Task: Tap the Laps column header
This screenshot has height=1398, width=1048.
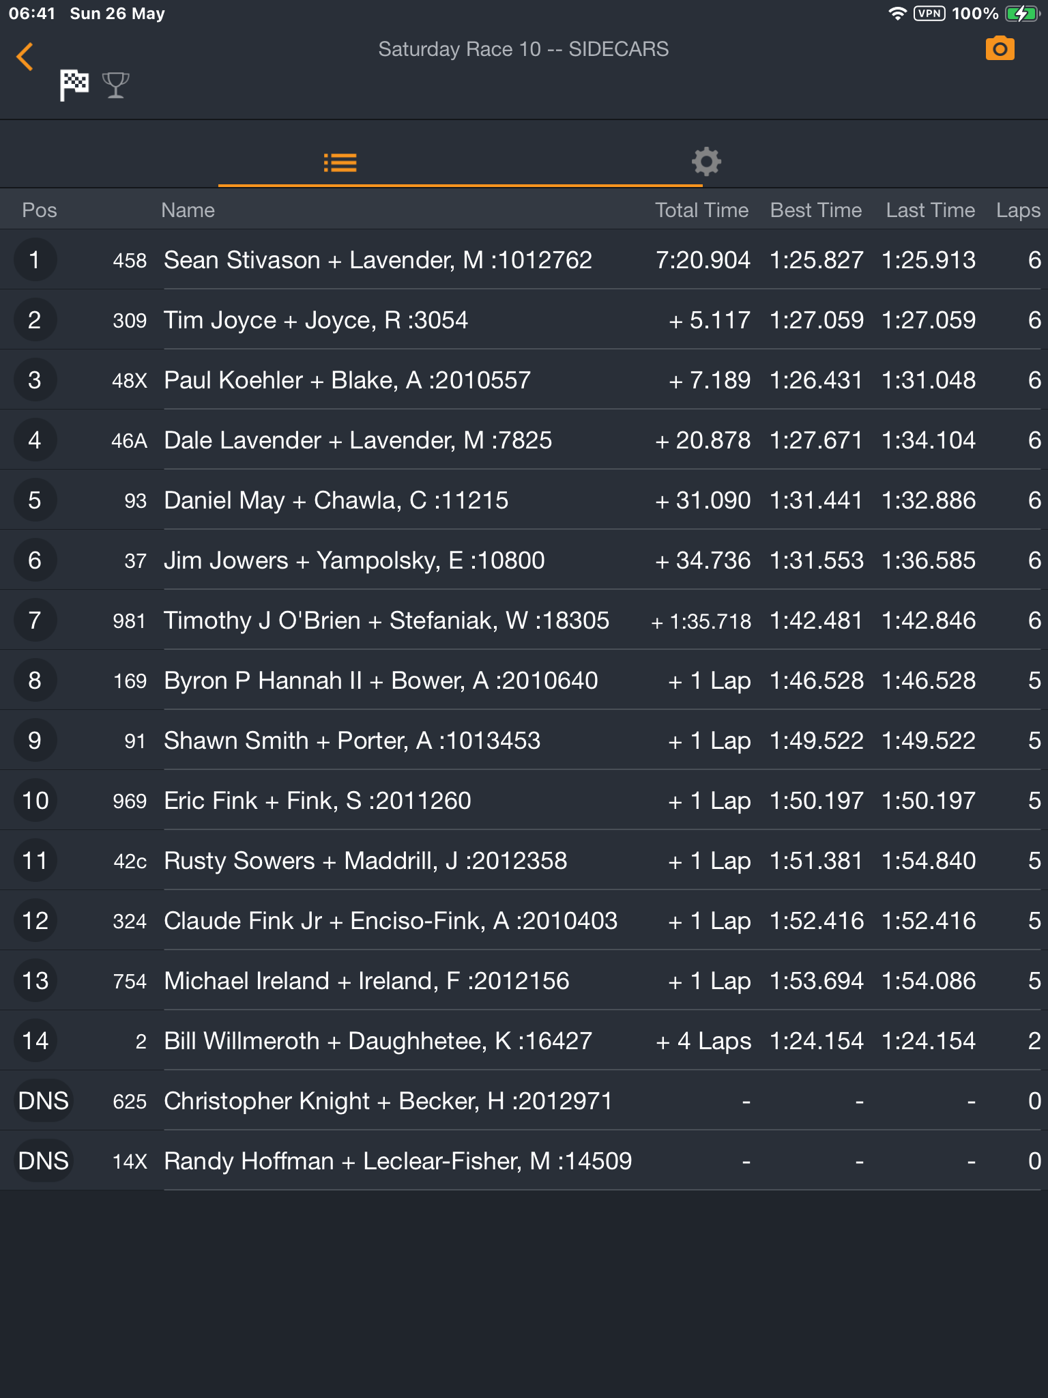Action: pyautogui.click(x=1017, y=210)
